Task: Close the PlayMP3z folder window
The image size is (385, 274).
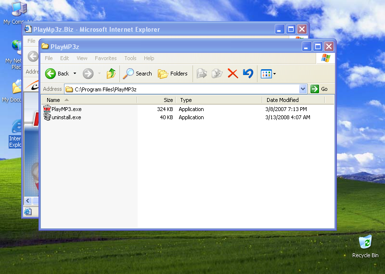Action: click(x=329, y=46)
